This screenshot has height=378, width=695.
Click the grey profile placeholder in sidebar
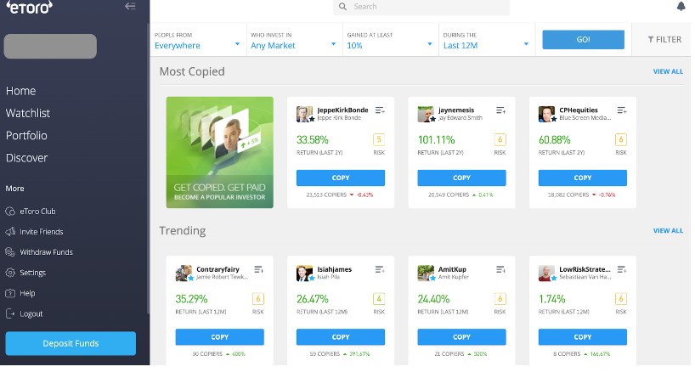click(50, 46)
